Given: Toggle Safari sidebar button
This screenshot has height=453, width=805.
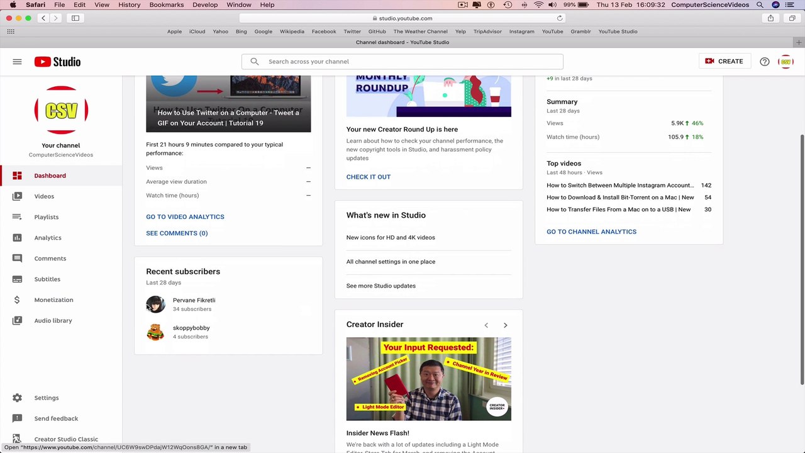Looking at the screenshot, I should click(75, 18).
